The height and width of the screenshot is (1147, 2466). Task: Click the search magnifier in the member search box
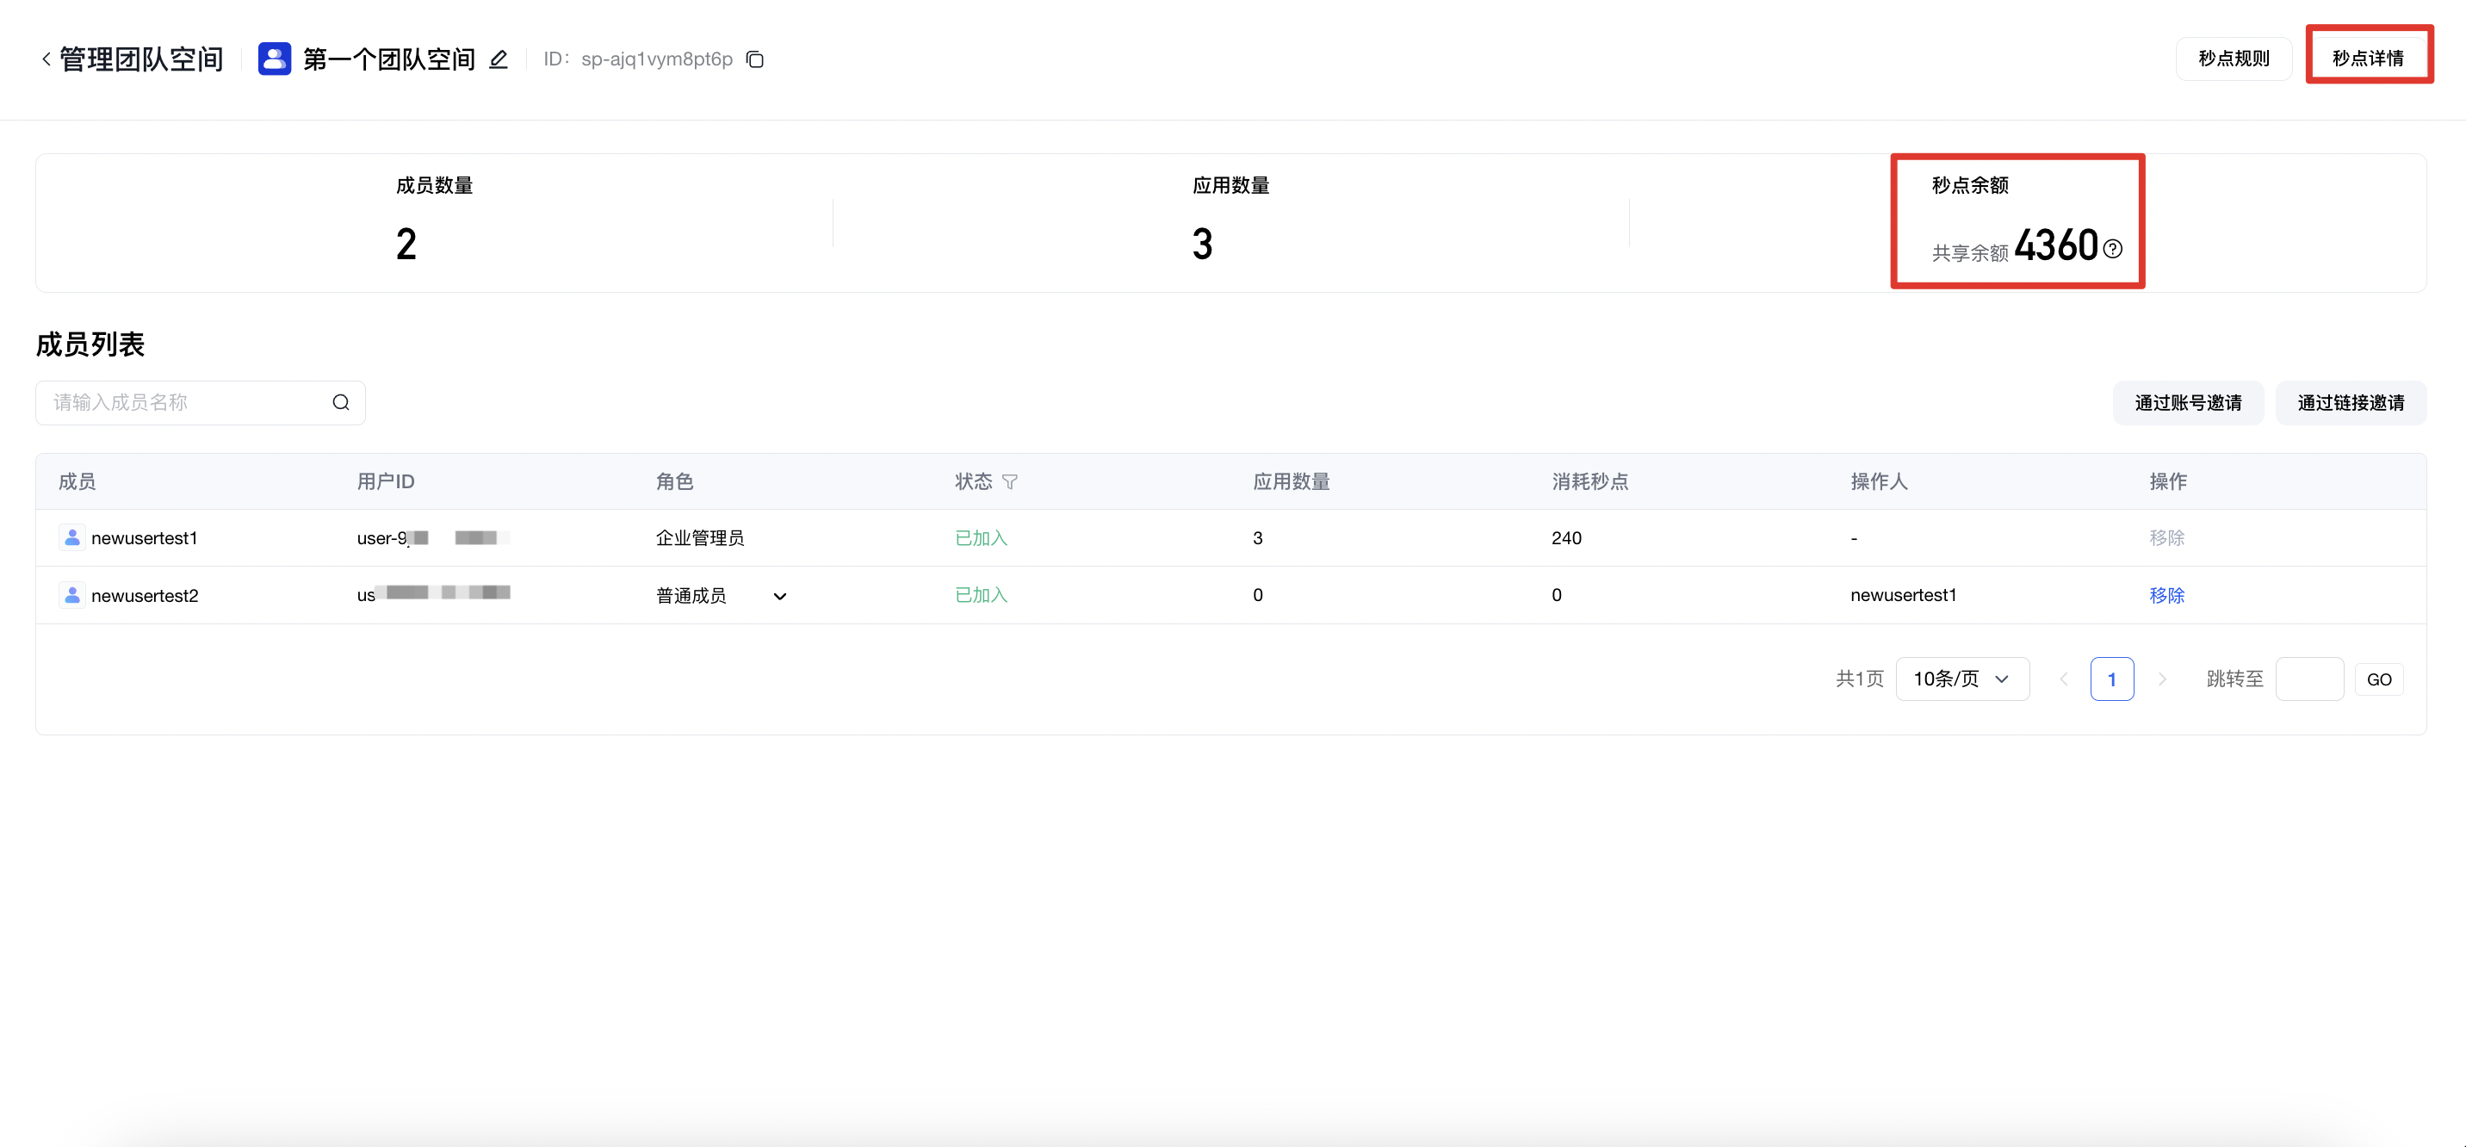click(341, 402)
